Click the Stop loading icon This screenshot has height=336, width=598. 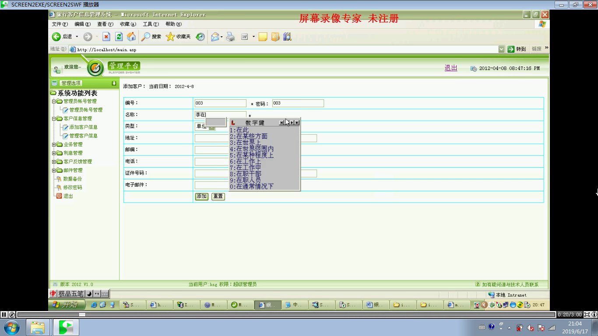[x=106, y=37]
